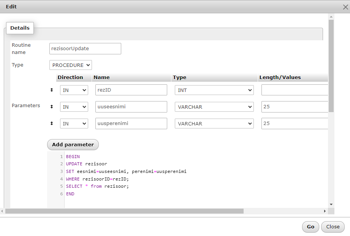Click the horizontal scrollbar thumb

(124, 211)
